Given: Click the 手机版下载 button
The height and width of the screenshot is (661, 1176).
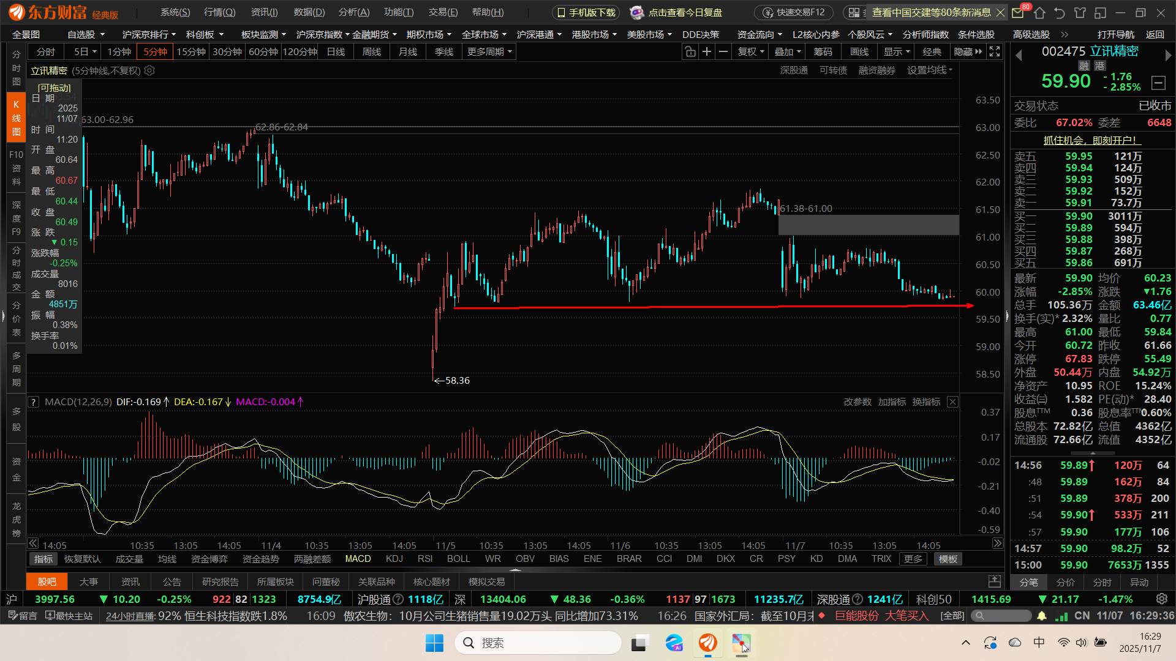Looking at the screenshot, I should (x=586, y=12).
